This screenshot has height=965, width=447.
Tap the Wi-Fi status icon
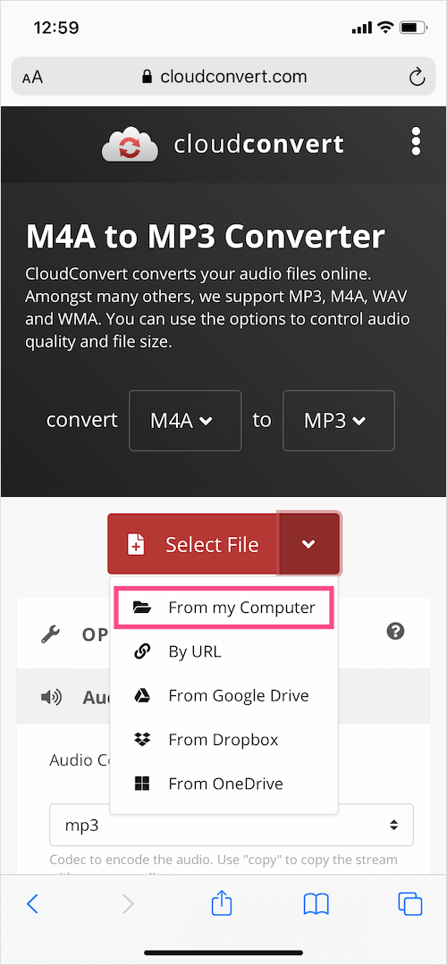pyautogui.click(x=385, y=28)
